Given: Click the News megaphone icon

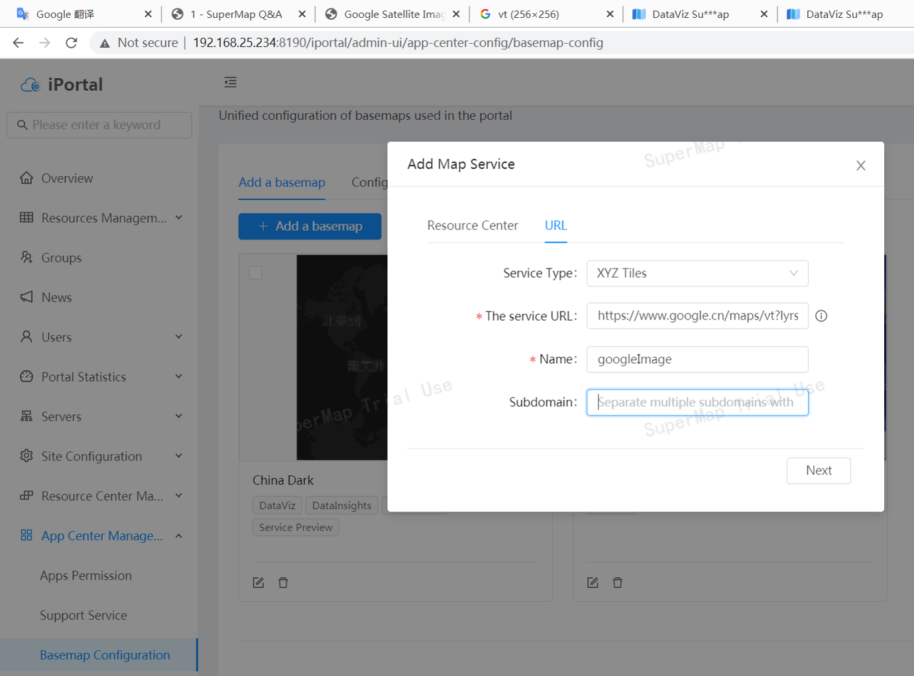Looking at the screenshot, I should (x=27, y=297).
